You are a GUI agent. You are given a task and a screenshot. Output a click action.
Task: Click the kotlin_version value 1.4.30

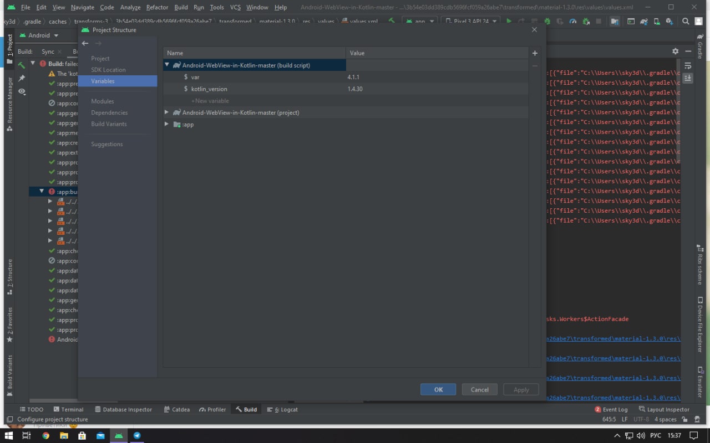point(355,89)
